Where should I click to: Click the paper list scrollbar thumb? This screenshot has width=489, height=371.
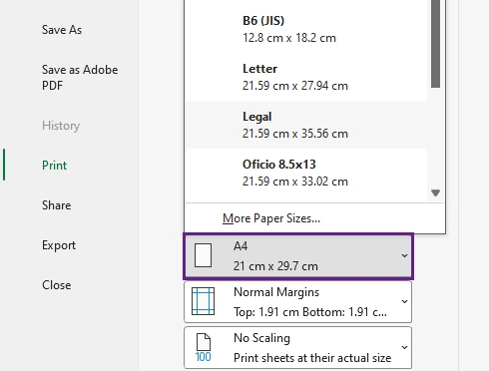pos(435,43)
